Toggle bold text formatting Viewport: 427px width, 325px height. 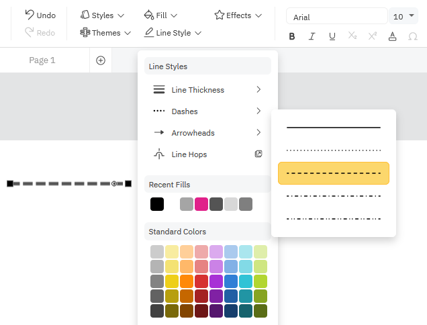(292, 36)
